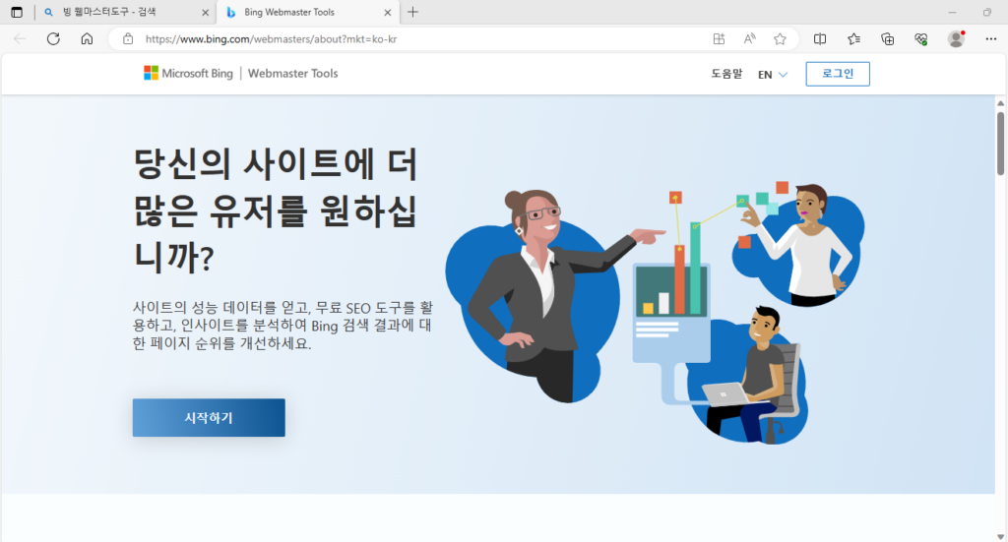
Task: Click the scrollbar down arrow
Action: coord(1000,536)
